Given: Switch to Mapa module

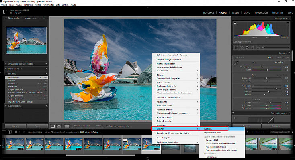Looking at the screenshot, I should [x=236, y=12].
